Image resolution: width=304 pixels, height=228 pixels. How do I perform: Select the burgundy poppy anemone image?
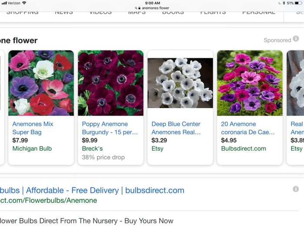(x=110, y=83)
